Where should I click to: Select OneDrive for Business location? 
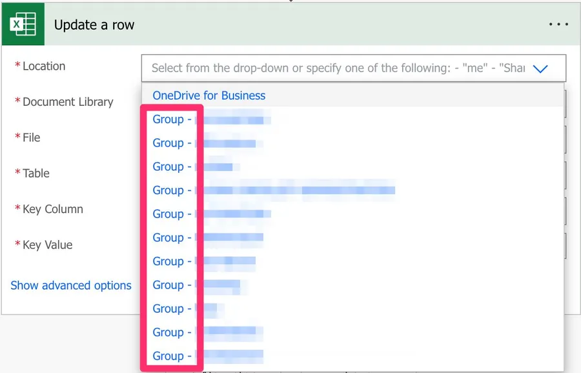tap(209, 96)
